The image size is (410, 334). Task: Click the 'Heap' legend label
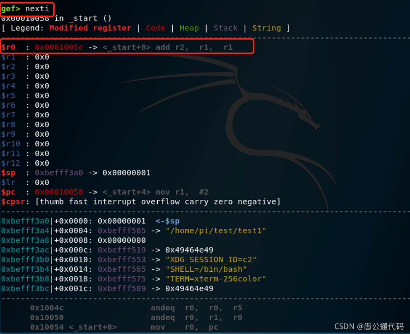click(190, 28)
